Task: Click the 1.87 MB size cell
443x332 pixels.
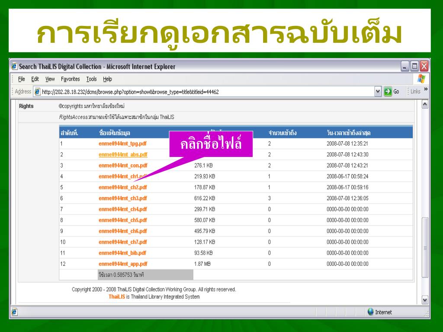Action: [x=202, y=264]
